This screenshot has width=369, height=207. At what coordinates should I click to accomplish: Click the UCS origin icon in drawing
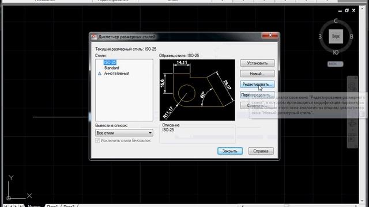coord(9,198)
